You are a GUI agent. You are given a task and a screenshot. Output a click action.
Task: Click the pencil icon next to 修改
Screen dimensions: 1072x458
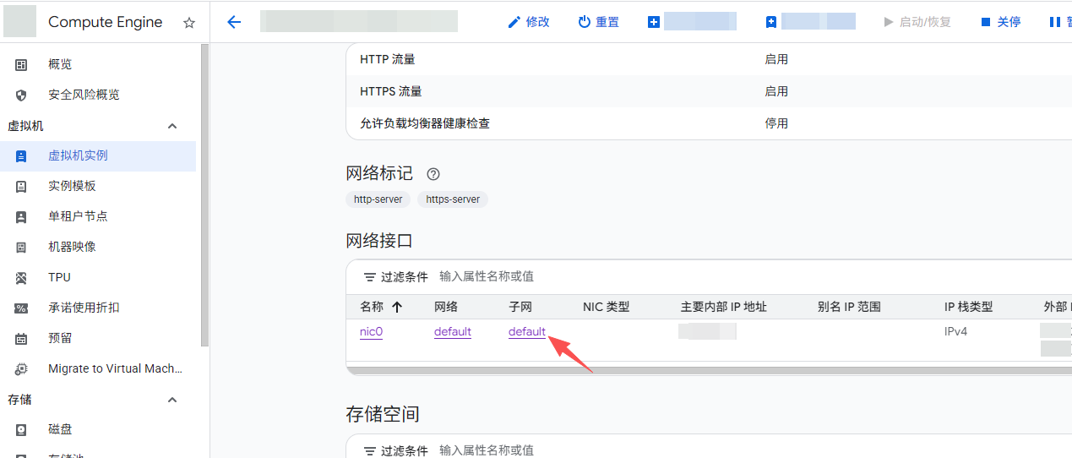[514, 22]
